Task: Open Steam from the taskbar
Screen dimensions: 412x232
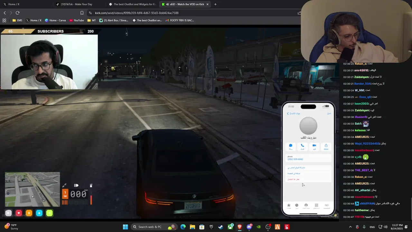Action: 220,227
